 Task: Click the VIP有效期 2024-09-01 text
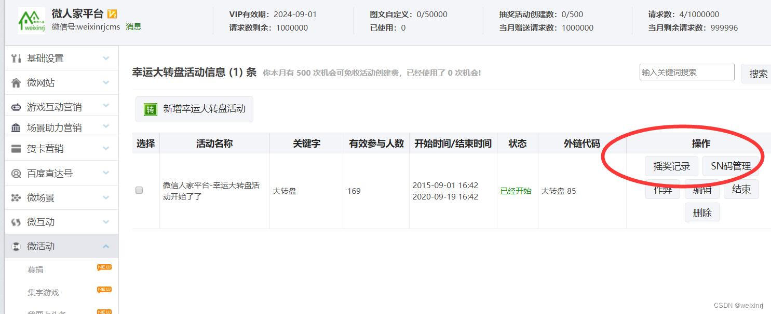(x=273, y=14)
